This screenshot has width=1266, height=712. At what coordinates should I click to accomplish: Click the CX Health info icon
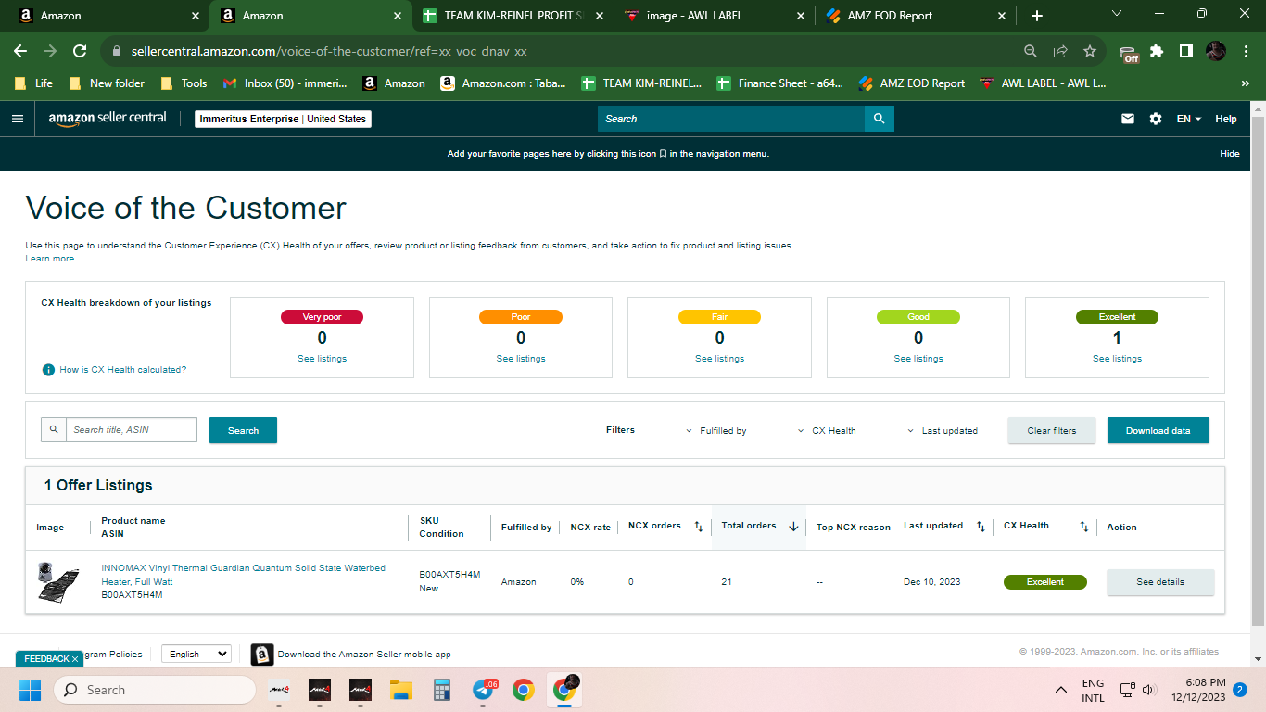click(x=48, y=369)
